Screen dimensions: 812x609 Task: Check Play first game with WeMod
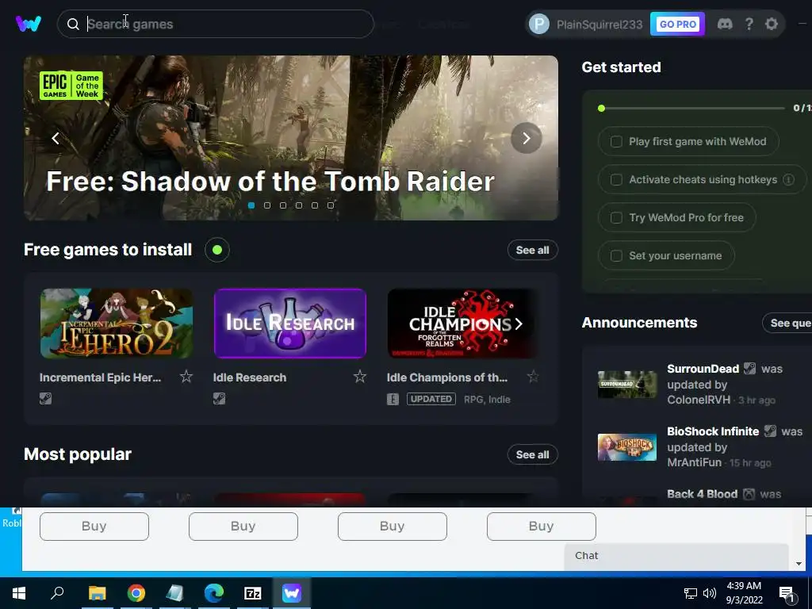(x=616, y=141)
